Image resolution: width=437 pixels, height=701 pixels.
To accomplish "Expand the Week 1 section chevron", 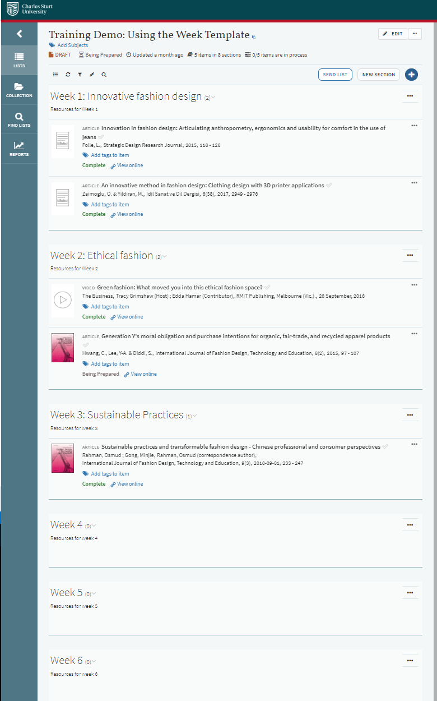I will click(x=215, y=96).
